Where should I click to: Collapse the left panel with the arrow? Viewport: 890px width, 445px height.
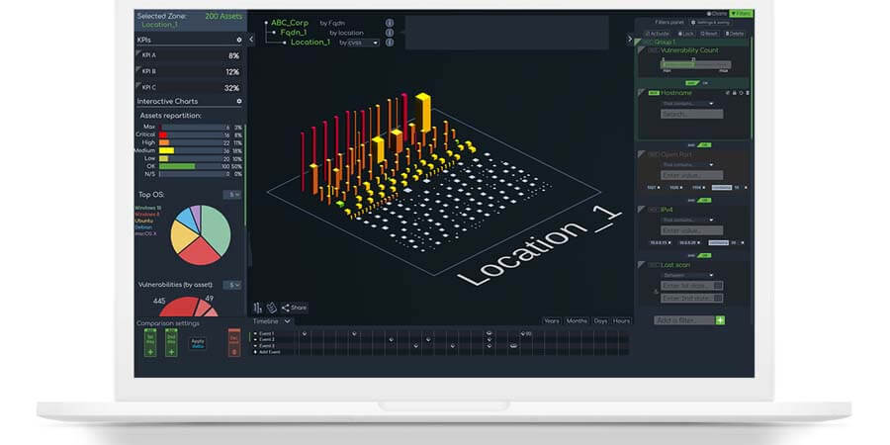251,40
